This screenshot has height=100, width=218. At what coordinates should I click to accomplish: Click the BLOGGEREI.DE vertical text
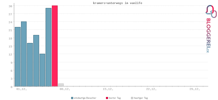(208, 35)
